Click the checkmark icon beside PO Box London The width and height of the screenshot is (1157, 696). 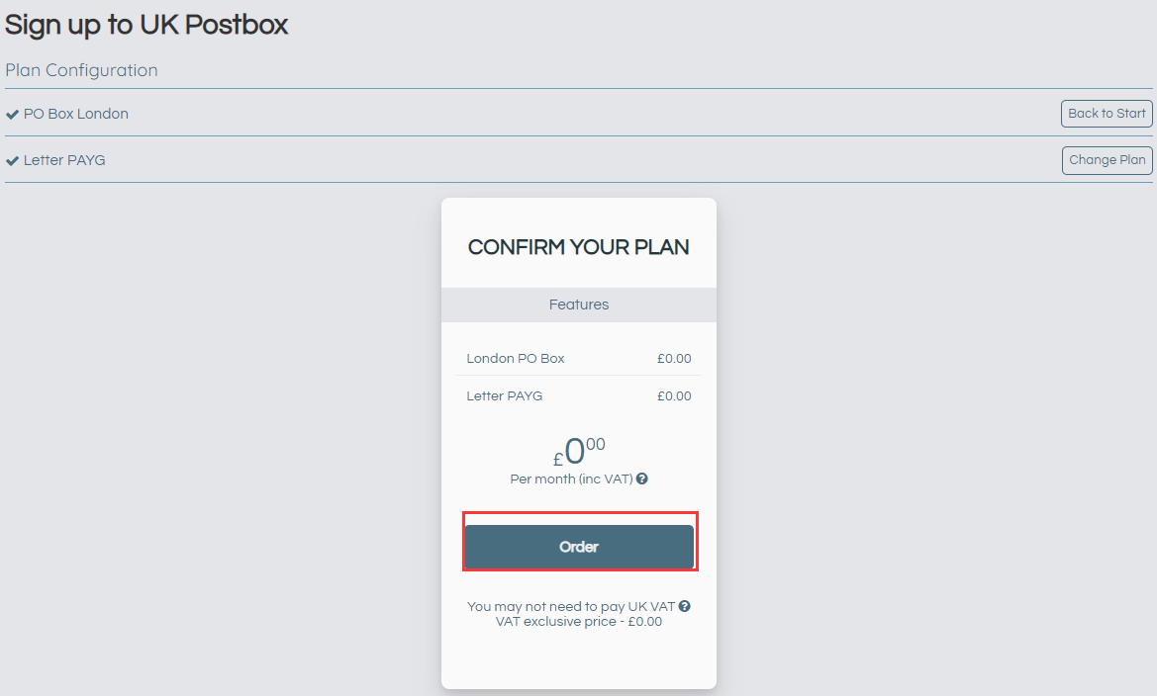[12, 114]
